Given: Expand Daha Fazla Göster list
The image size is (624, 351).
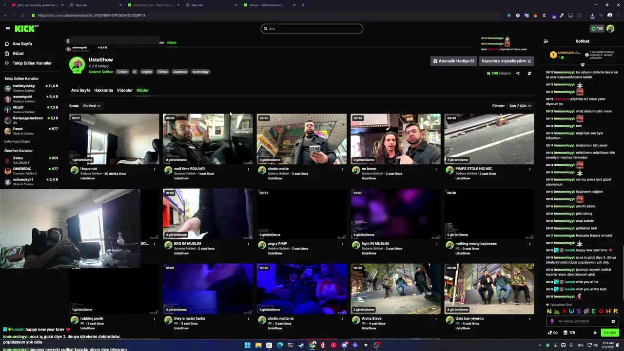Looking at the screenshot, I should pyautogui.click(x=17, y=142).
